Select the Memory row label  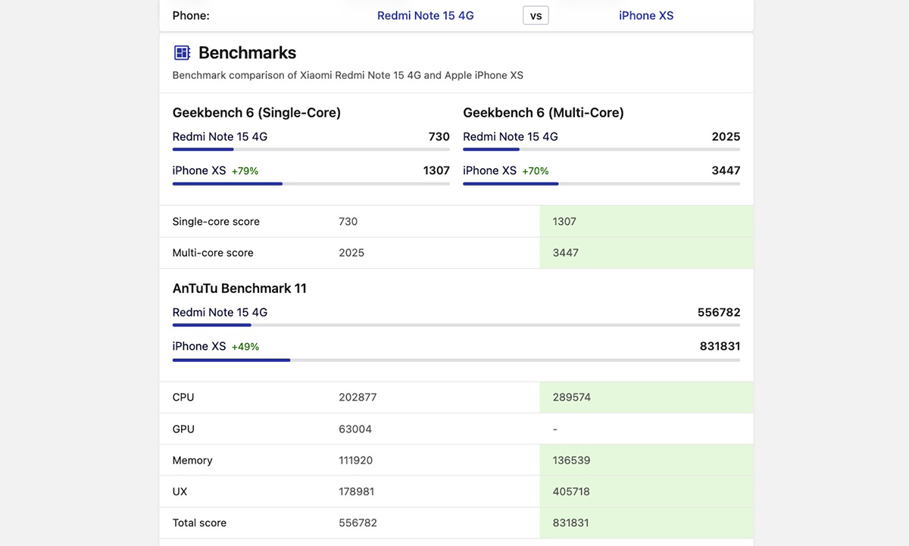pyautogui.click(x=192, y=460)
